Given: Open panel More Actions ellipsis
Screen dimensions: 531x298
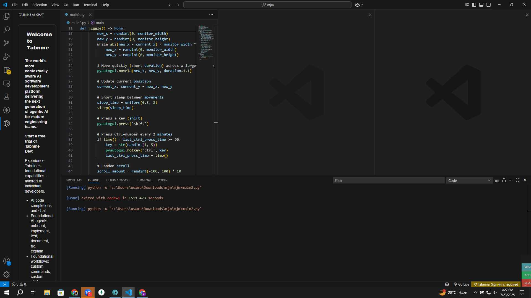Looking at the screenshot, I should 511,180.
